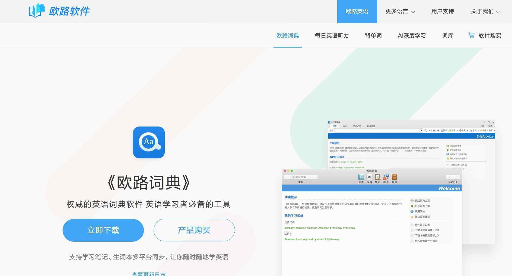
Task: Click star icon by 提交改进建议 in Mac screenshot
Action: click(412, 217)
